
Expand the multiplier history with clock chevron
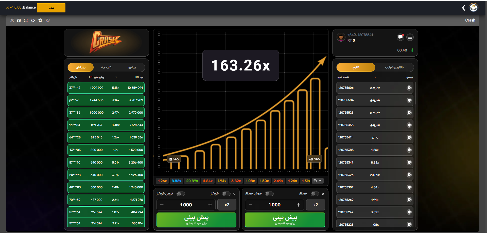click(318, 181)
